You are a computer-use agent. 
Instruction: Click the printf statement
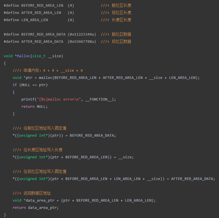coord(68,99)
